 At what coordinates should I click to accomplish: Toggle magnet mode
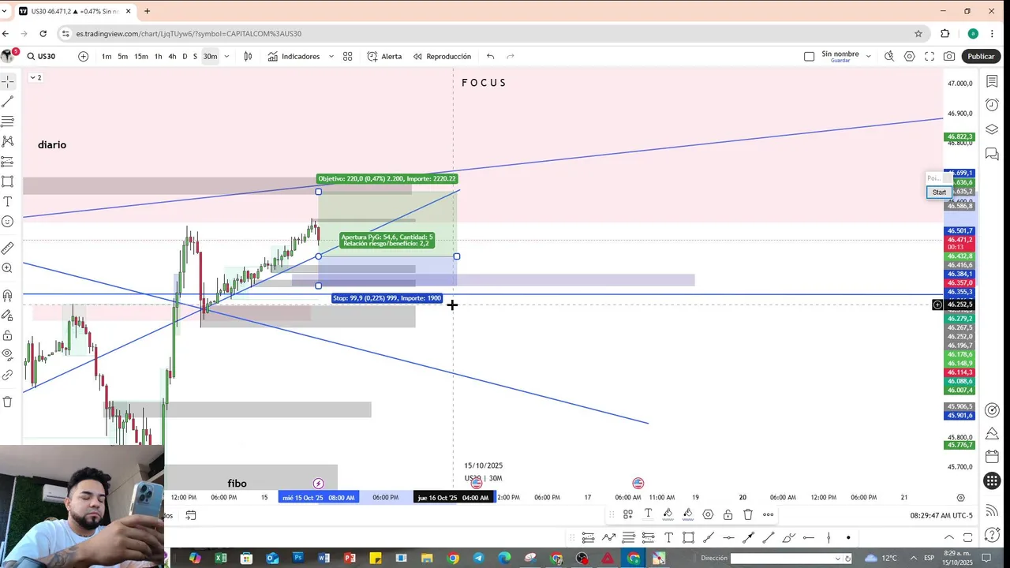(8, 296)
